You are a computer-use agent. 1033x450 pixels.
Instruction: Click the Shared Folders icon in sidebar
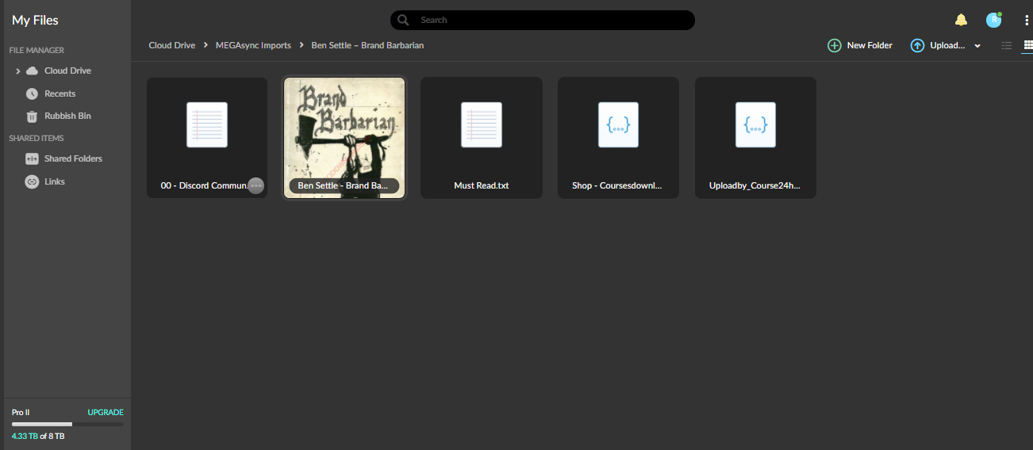click(x=32, y=158)
